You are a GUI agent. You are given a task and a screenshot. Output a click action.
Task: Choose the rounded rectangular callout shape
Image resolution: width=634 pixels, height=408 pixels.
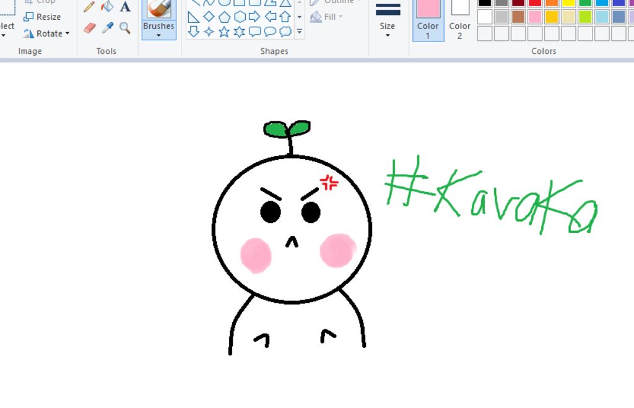(x=254, y=32)
